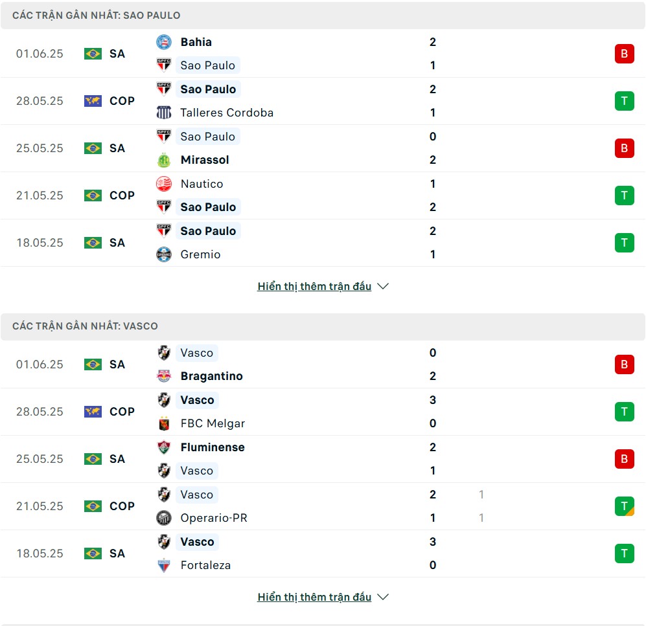The height and width of the screenshot is (626, 646).
Task: Open 'Hiển thị thêm trận đấu' under Vasco
Action: (x=314, y=597)
